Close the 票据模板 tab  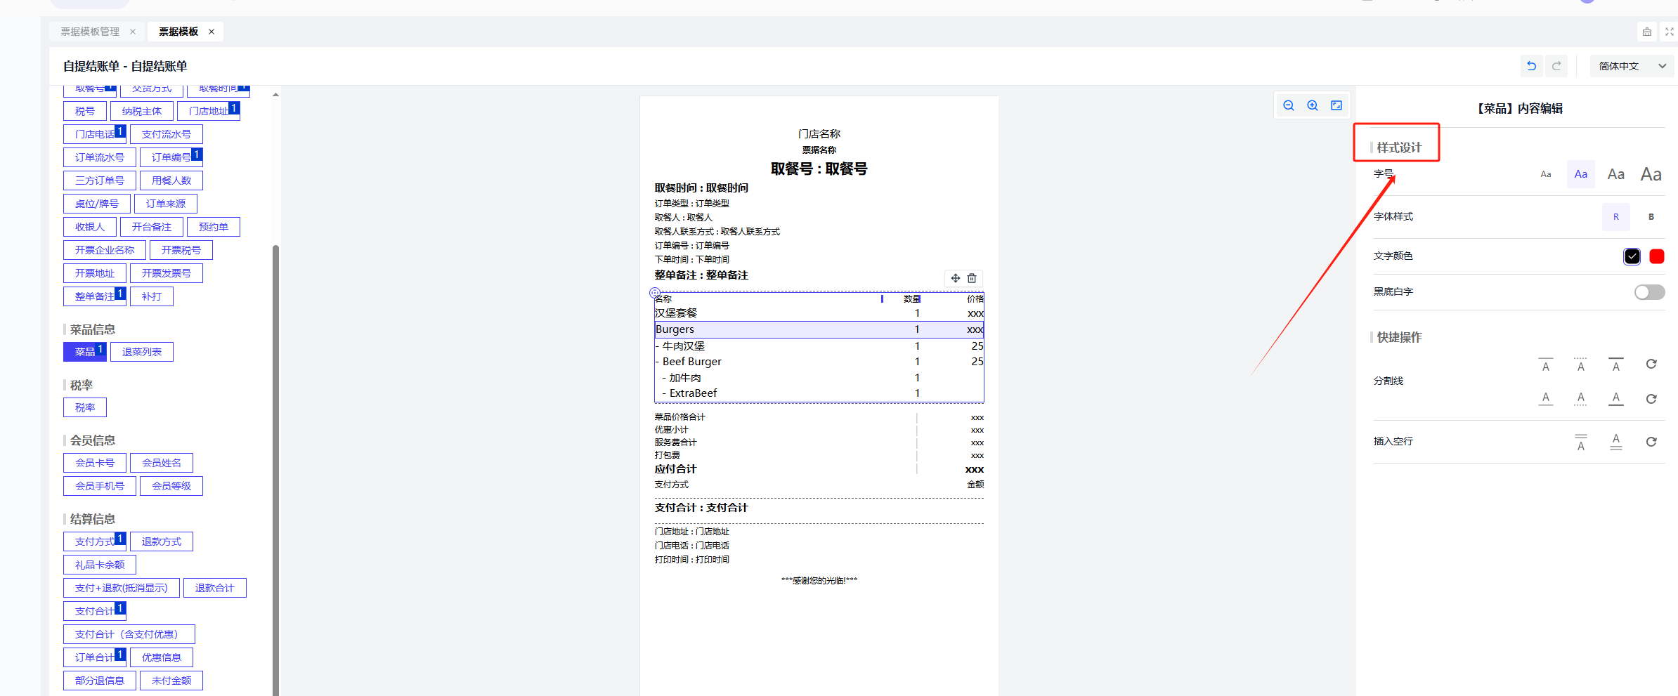coord(212,32)
